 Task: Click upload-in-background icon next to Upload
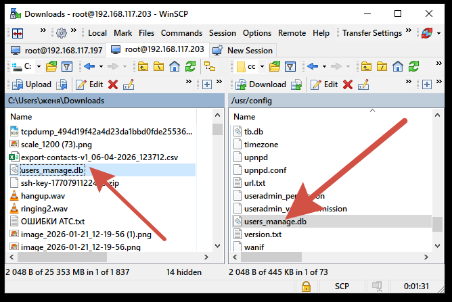click(62, 84)
